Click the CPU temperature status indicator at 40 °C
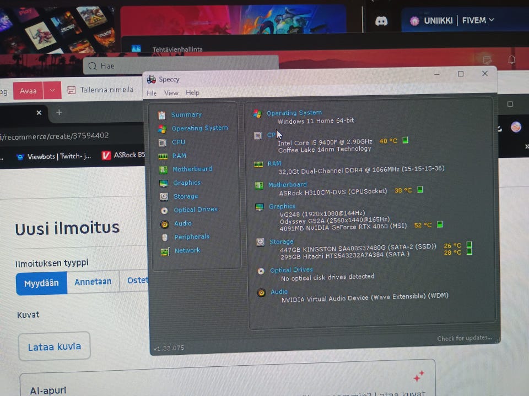The width and height of the screenshot is (529, 396). coord(405,140)
